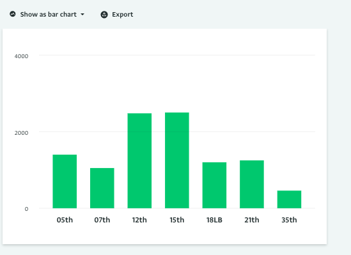Screen dimensions: 351x255
Task: Click the 18LB axis label
Action: pyautogui.click(x=214, y=220)
